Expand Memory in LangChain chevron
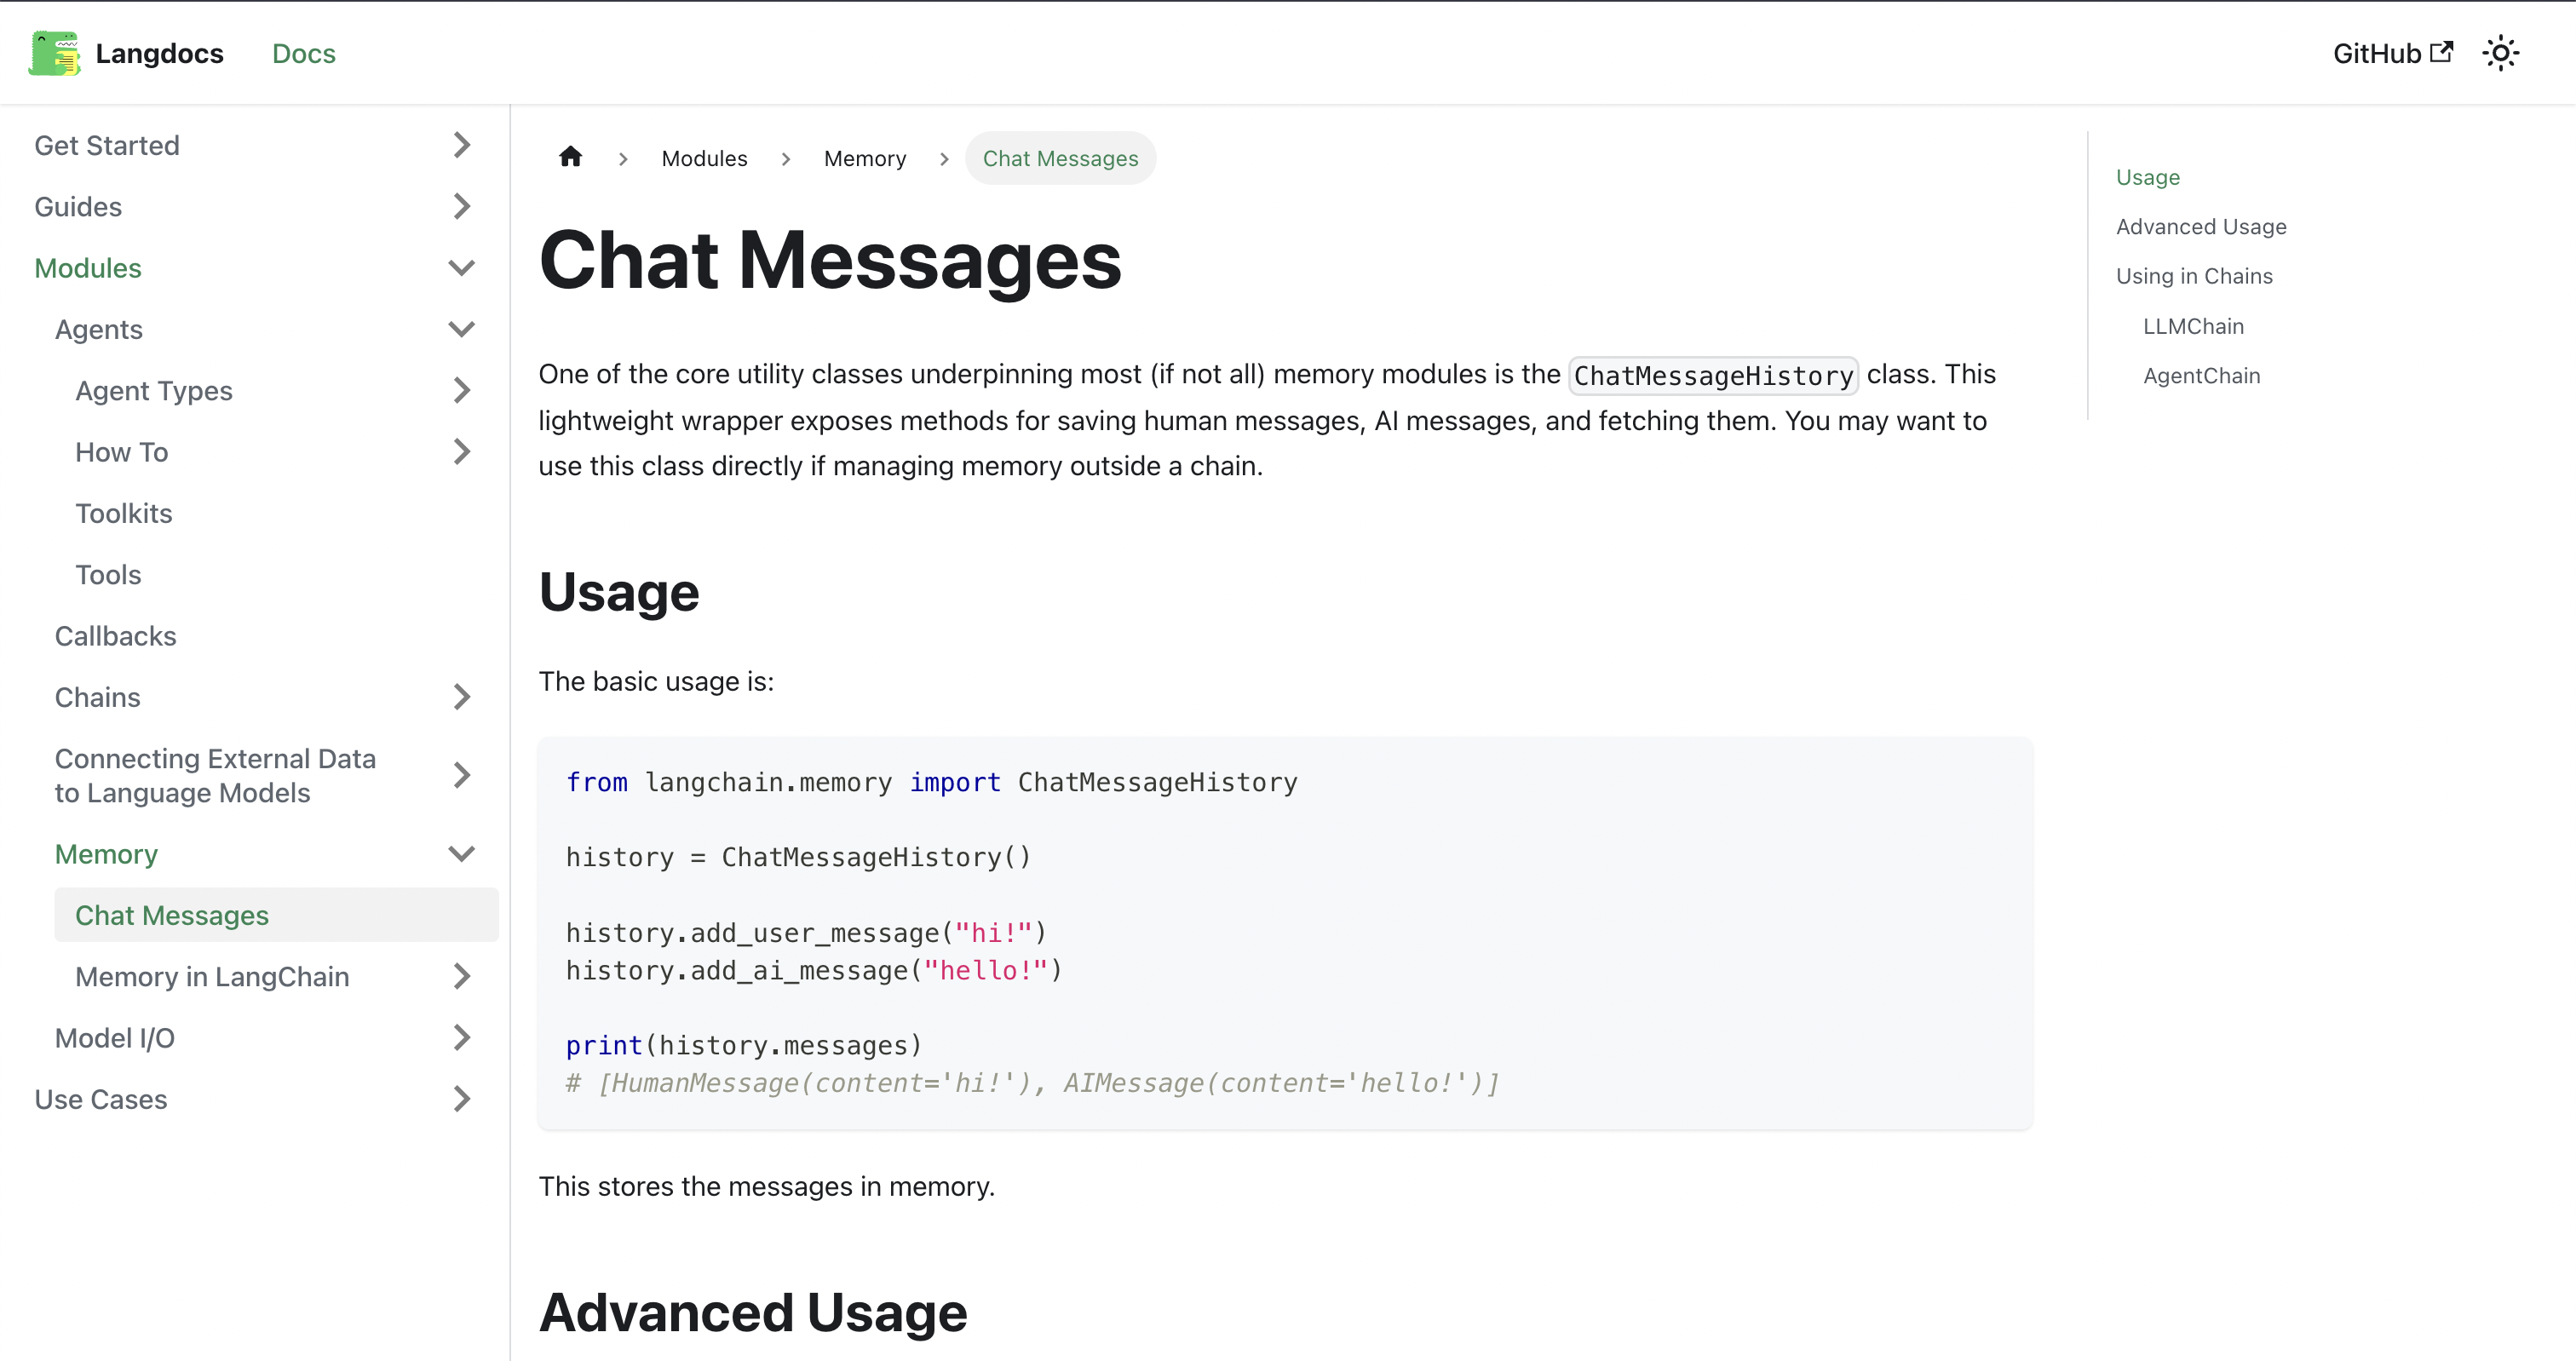Image resolution: width=2576 pixels, height=1361 pixels. coord(461,977)
